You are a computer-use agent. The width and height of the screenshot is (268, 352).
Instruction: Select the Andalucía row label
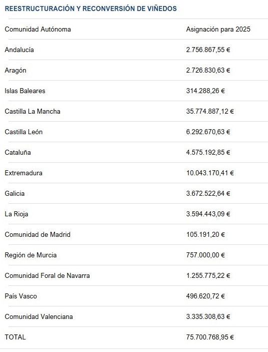(19, 50)
